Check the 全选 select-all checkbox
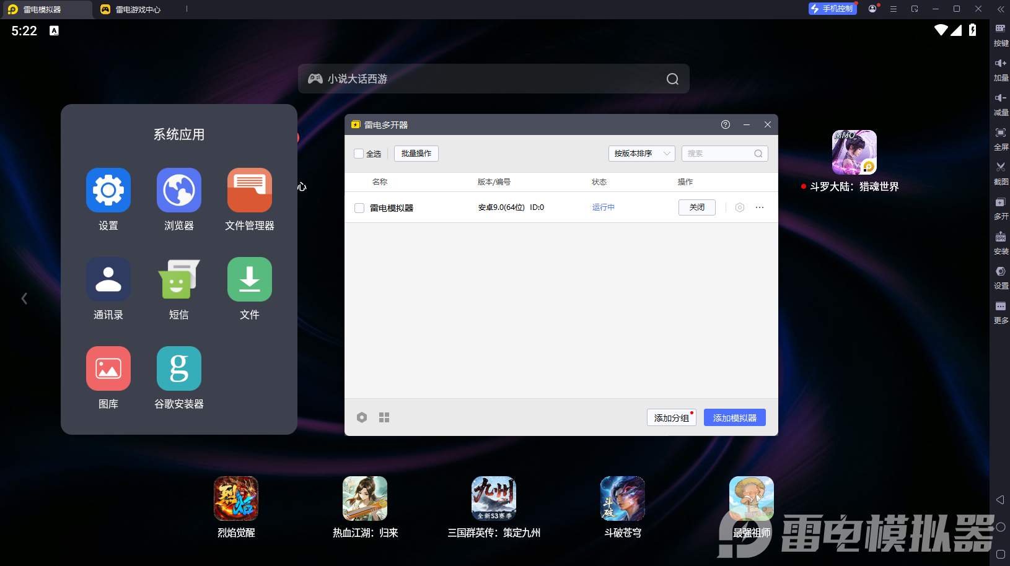The image size is (1010, 566). coord(359,154)
